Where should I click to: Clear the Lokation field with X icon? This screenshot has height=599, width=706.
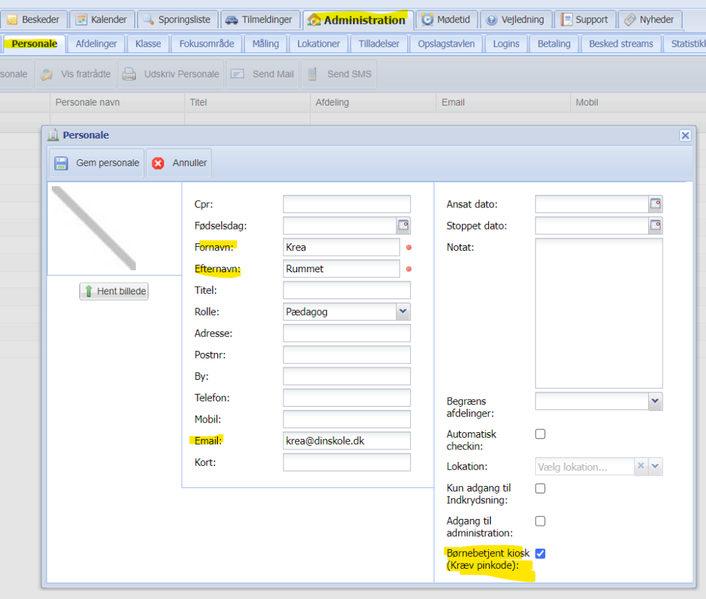tap(641, 467)
